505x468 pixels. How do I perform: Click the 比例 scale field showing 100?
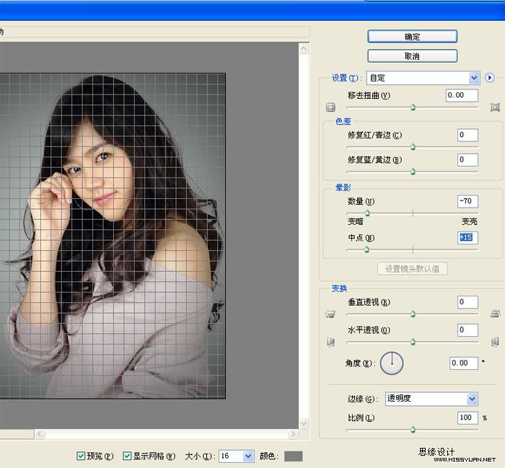467,418
